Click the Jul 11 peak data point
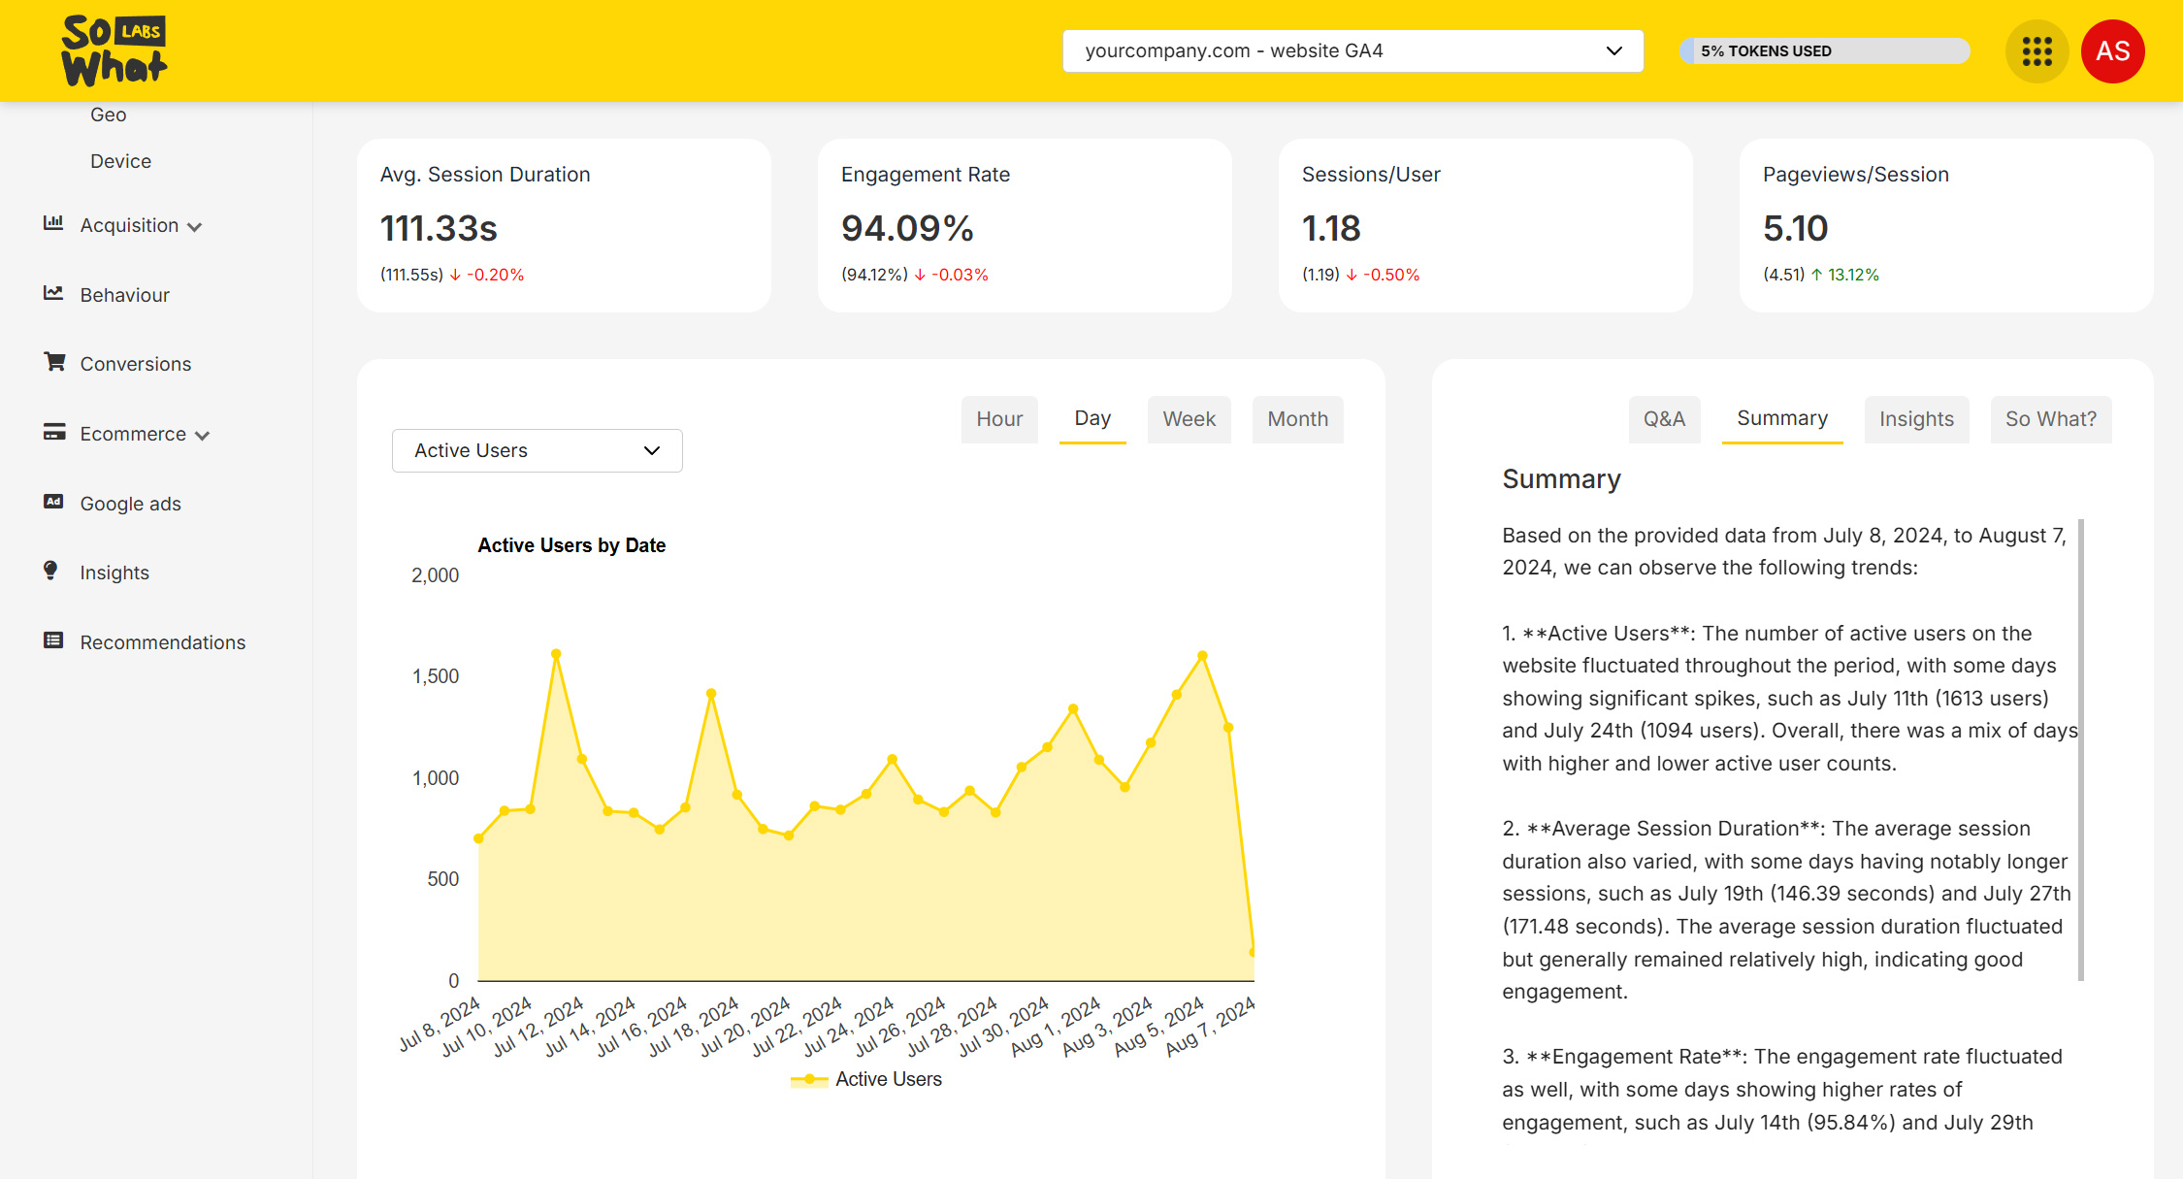The image size is (2183, 1179). [556, 654]
